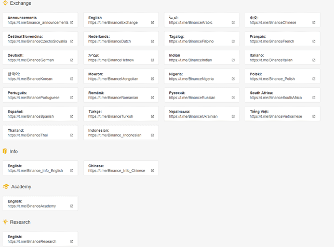Image resolution: width=334 pixels, height=247 pixels.
Task: Open external link icon for BinanceSpanish
Action: click(72, 116)
